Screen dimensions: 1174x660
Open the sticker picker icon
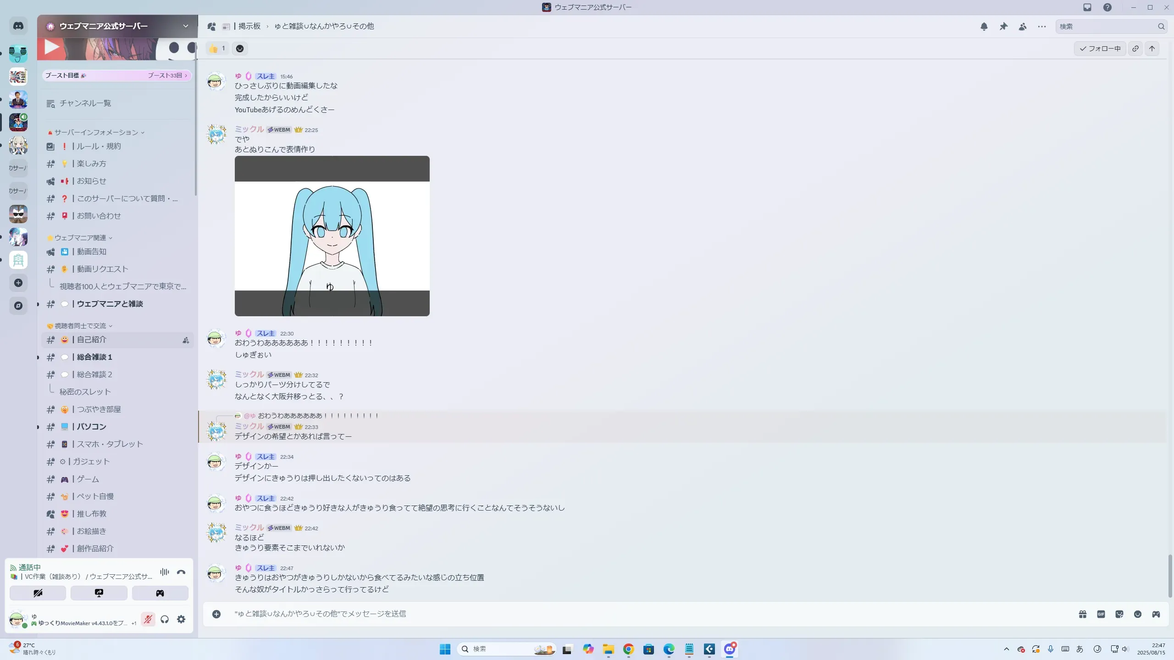click(1119, 614)
